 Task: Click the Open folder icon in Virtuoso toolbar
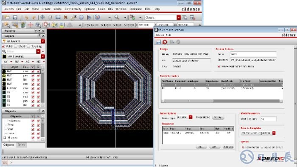tap(7, 17)
